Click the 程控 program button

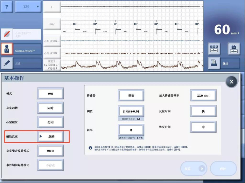coord(223,168)
